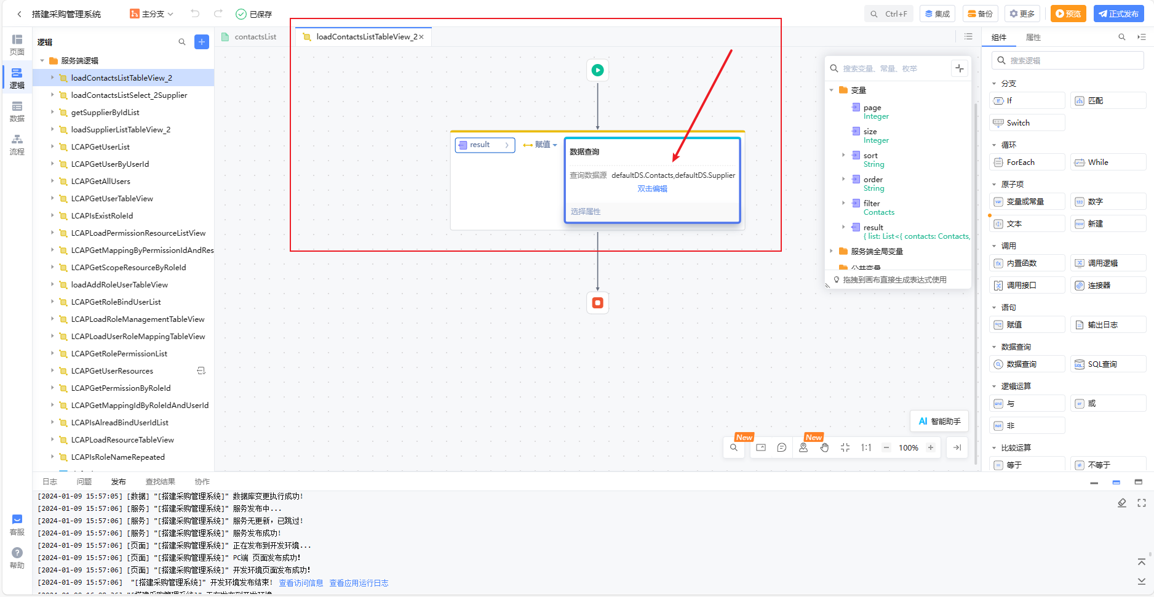The width and height of the screenshot is (1154, 597).
Task: Search components with magnifier in right panel
Action: (x=1122, y=37)
